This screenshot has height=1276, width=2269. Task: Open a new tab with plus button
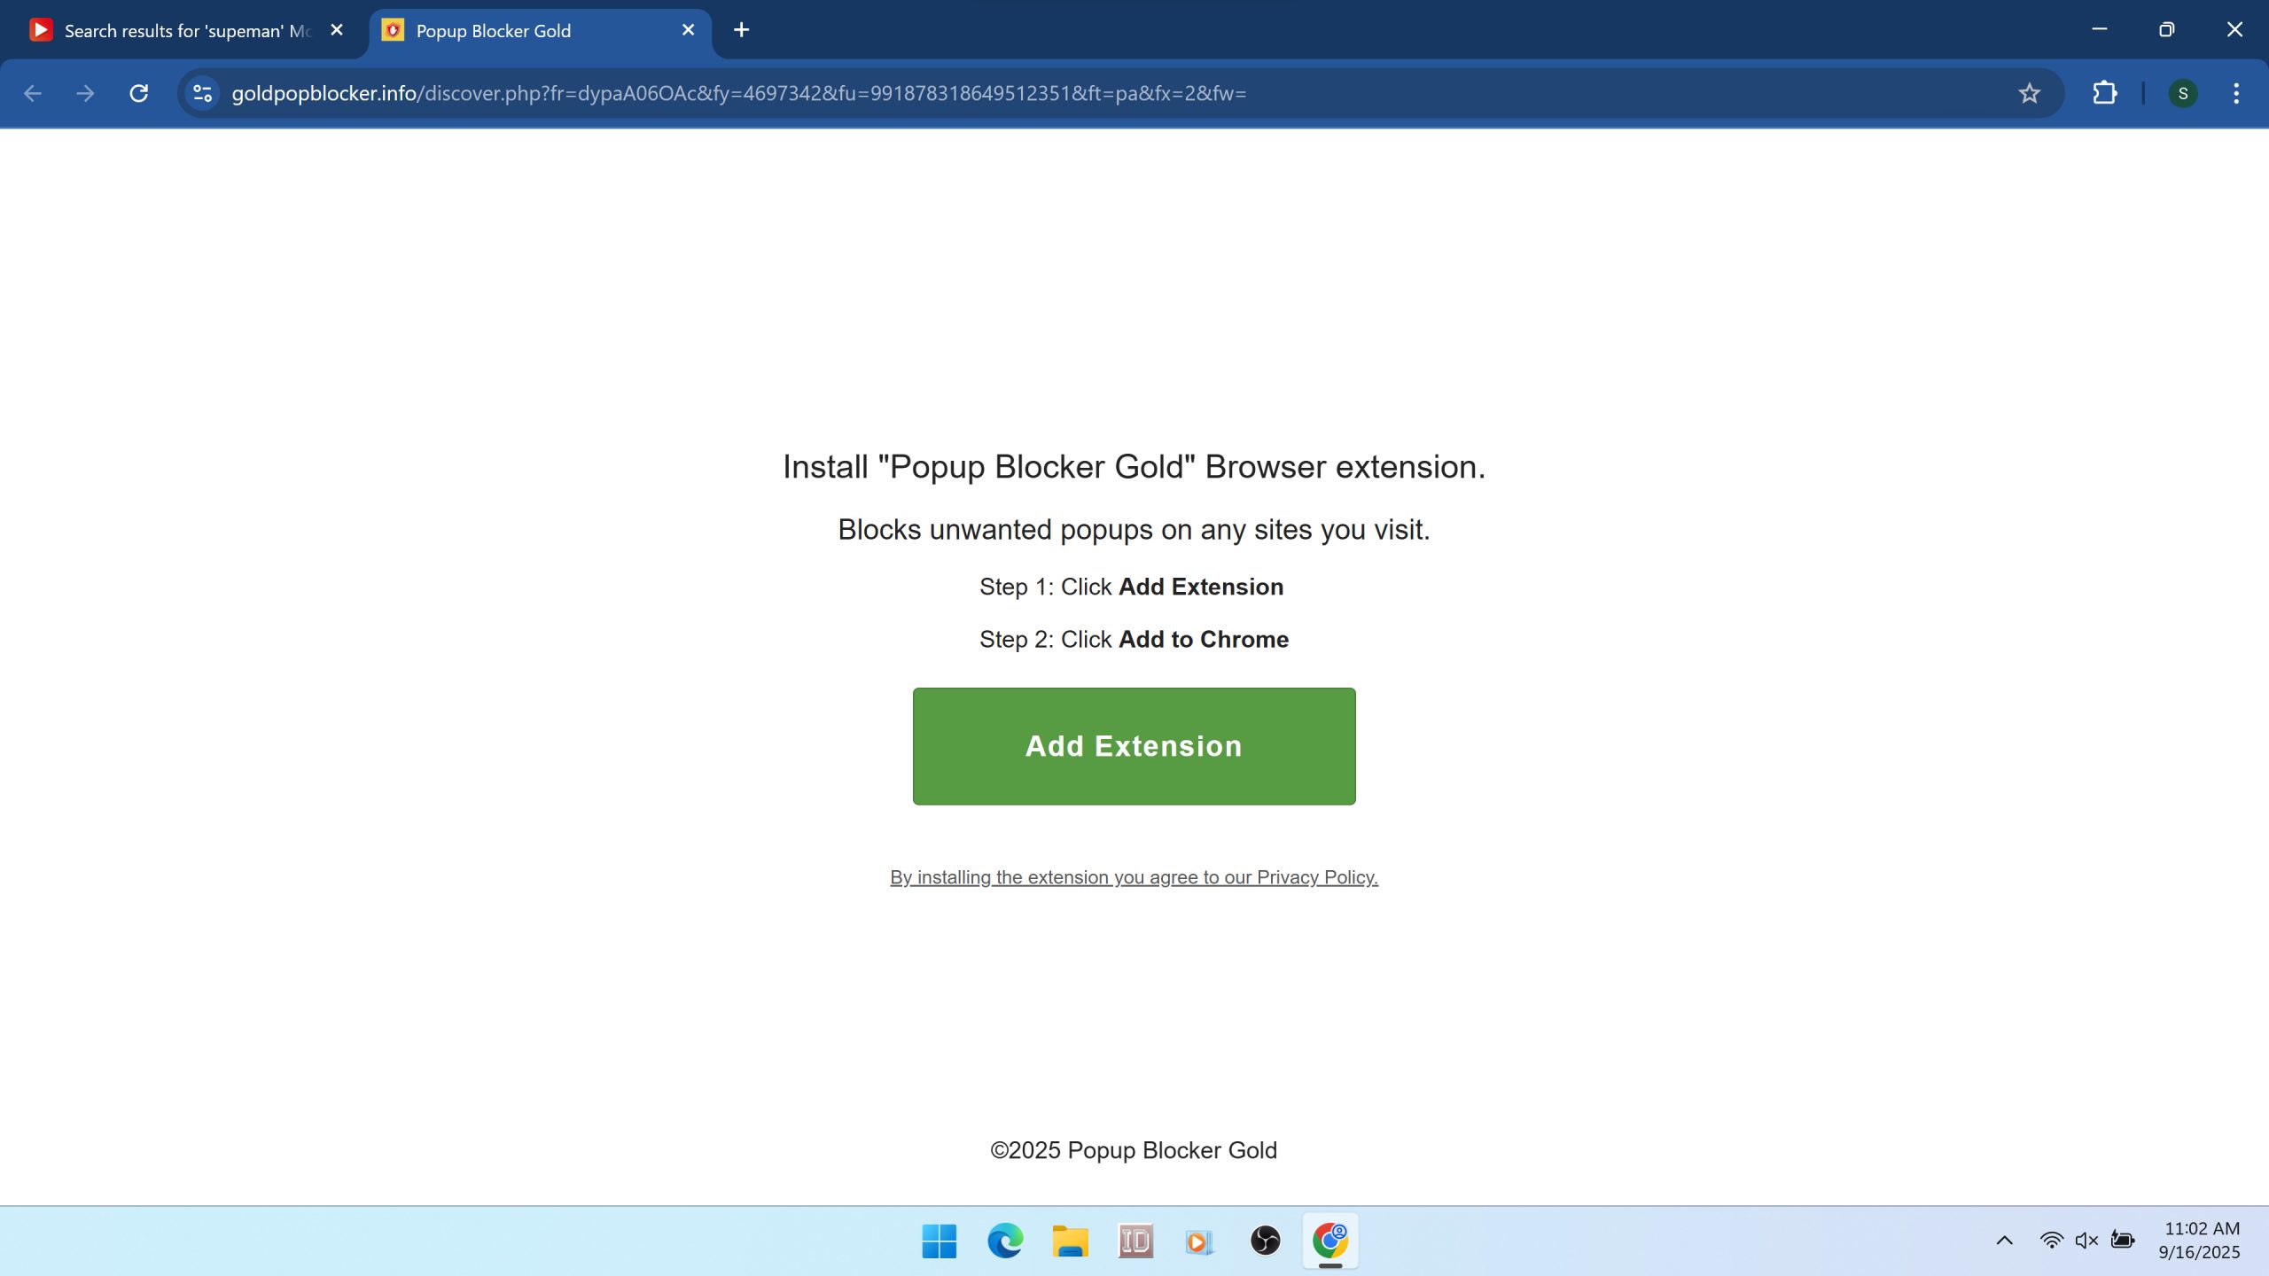point(741,30)
